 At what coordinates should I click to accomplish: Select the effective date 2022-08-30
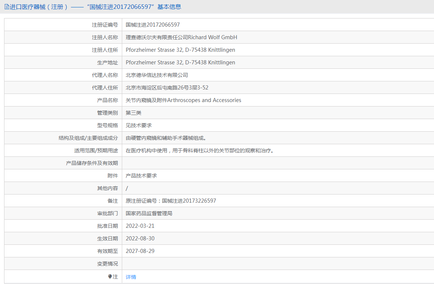(x=140, y=239)
